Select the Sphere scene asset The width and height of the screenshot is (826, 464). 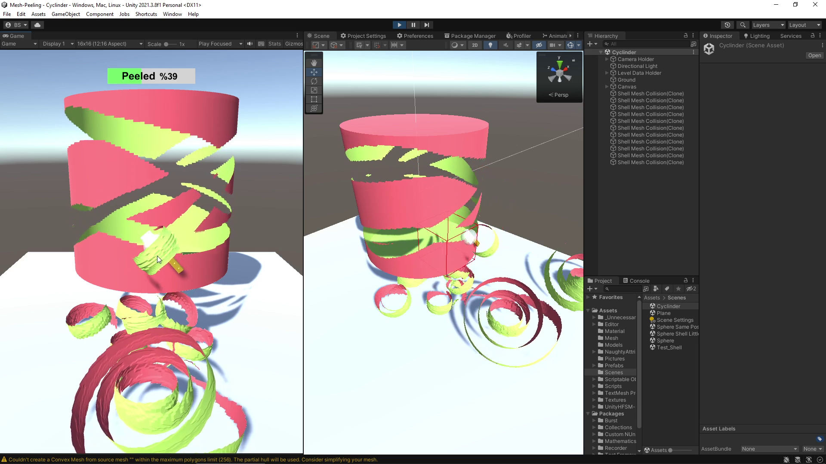(665, 341)
